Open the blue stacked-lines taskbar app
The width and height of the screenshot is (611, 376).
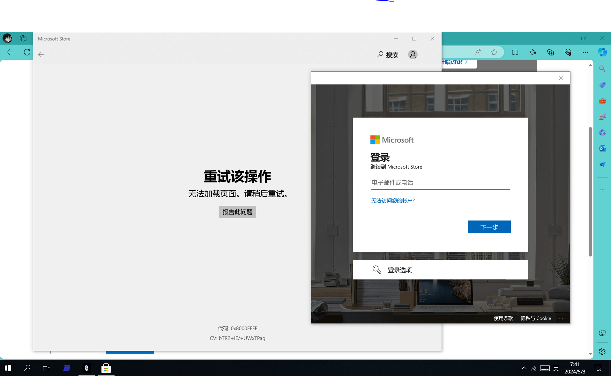click(67, 368)
